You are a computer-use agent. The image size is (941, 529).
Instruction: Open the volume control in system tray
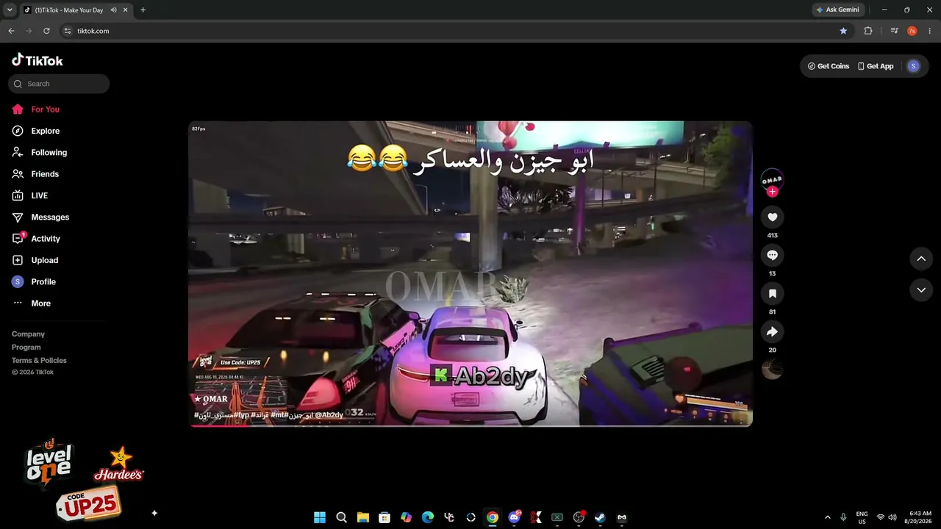pos(892,517)
